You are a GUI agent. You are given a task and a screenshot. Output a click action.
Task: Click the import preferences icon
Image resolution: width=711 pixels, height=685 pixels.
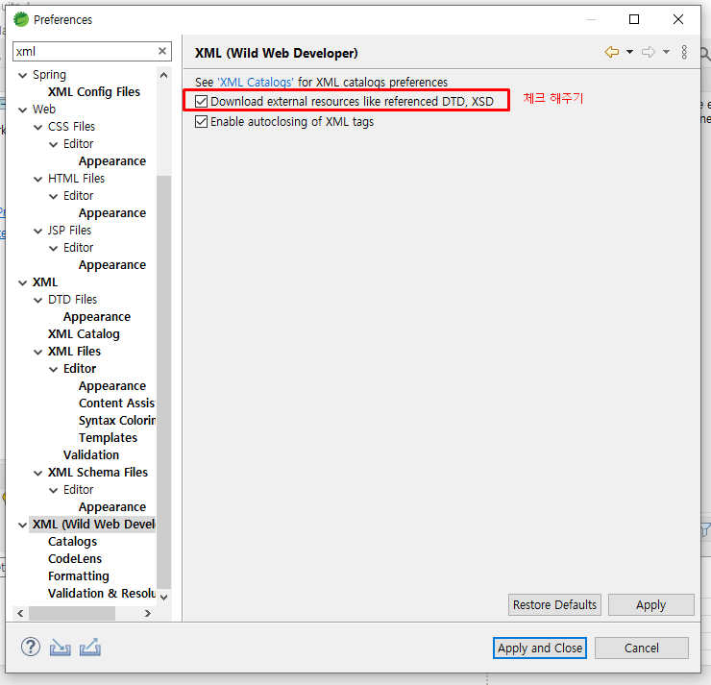pyautogui.click(x=60, y=648)
